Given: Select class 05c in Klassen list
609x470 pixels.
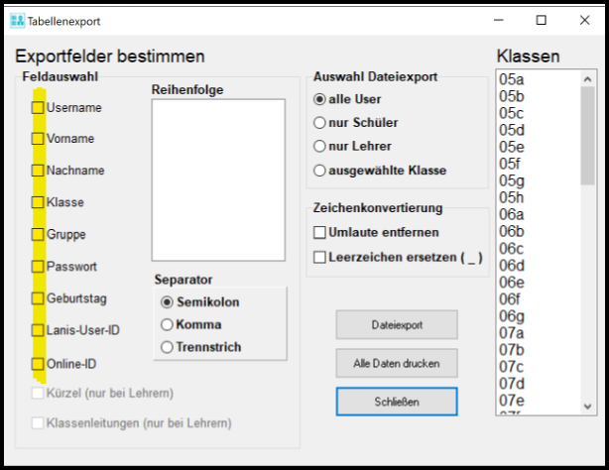Looking at the screenshot, I should [x=512, y=113].
